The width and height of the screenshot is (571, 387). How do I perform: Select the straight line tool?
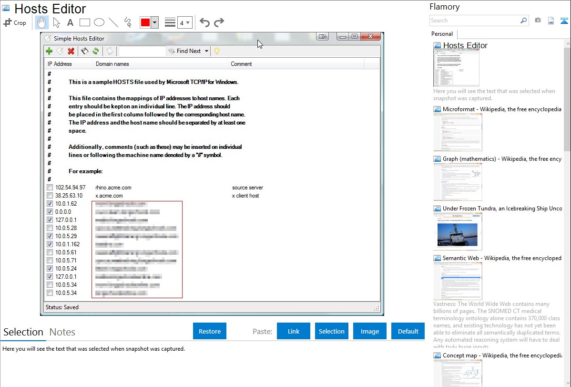pos(113,22)
